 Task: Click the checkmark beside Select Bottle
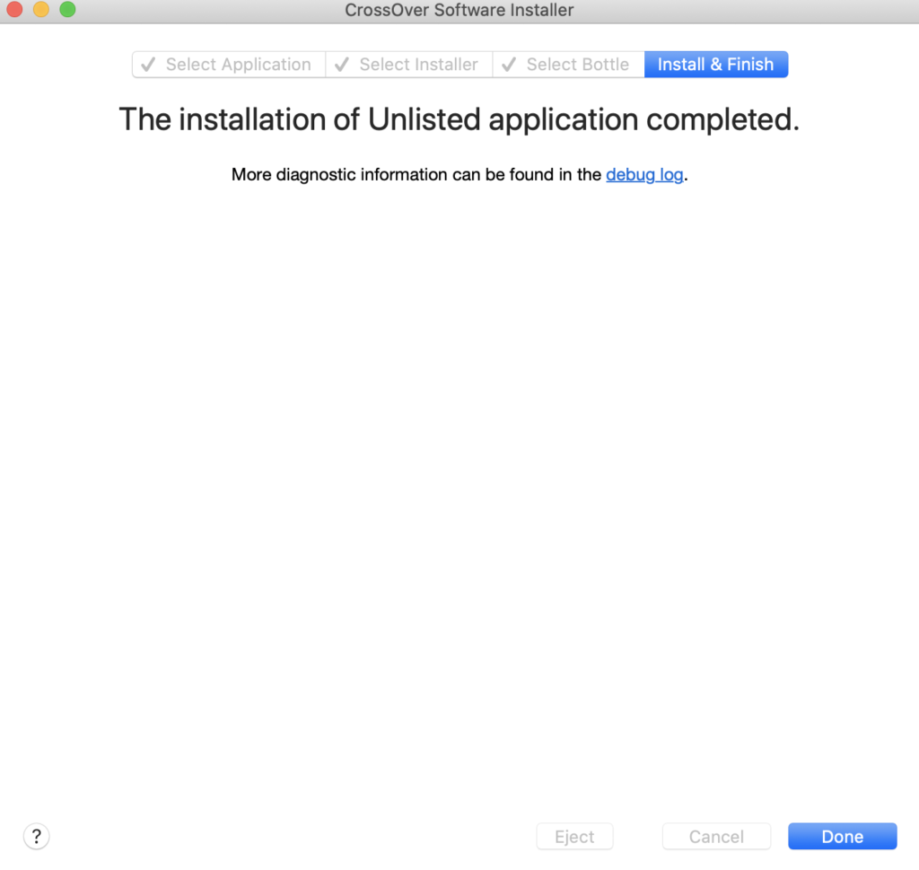click(x=509, y=65)
